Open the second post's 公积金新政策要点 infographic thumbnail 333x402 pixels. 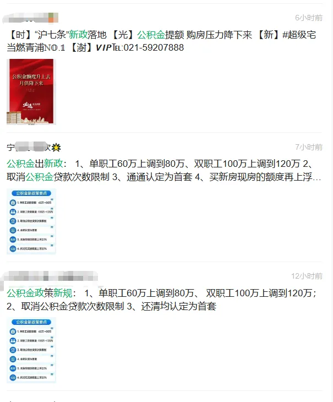click(x=31, y=221)
